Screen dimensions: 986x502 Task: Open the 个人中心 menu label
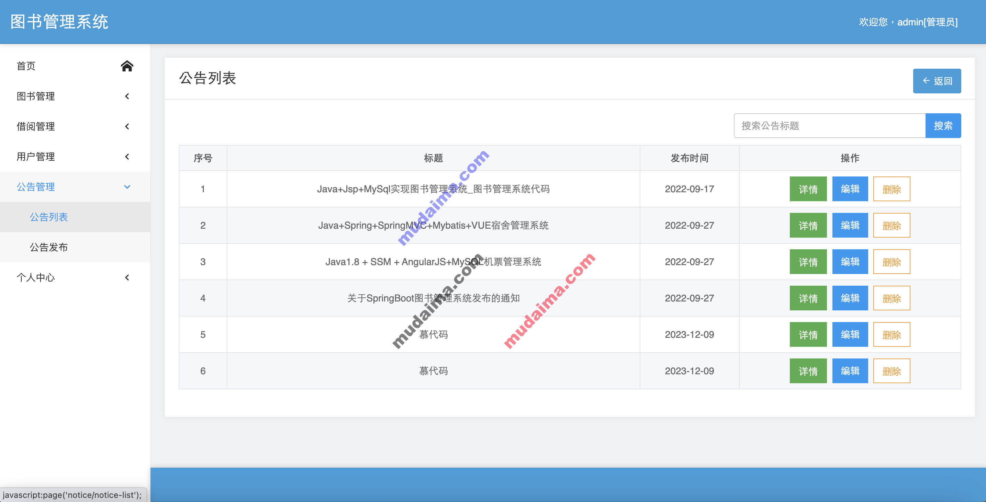point(36,277)
